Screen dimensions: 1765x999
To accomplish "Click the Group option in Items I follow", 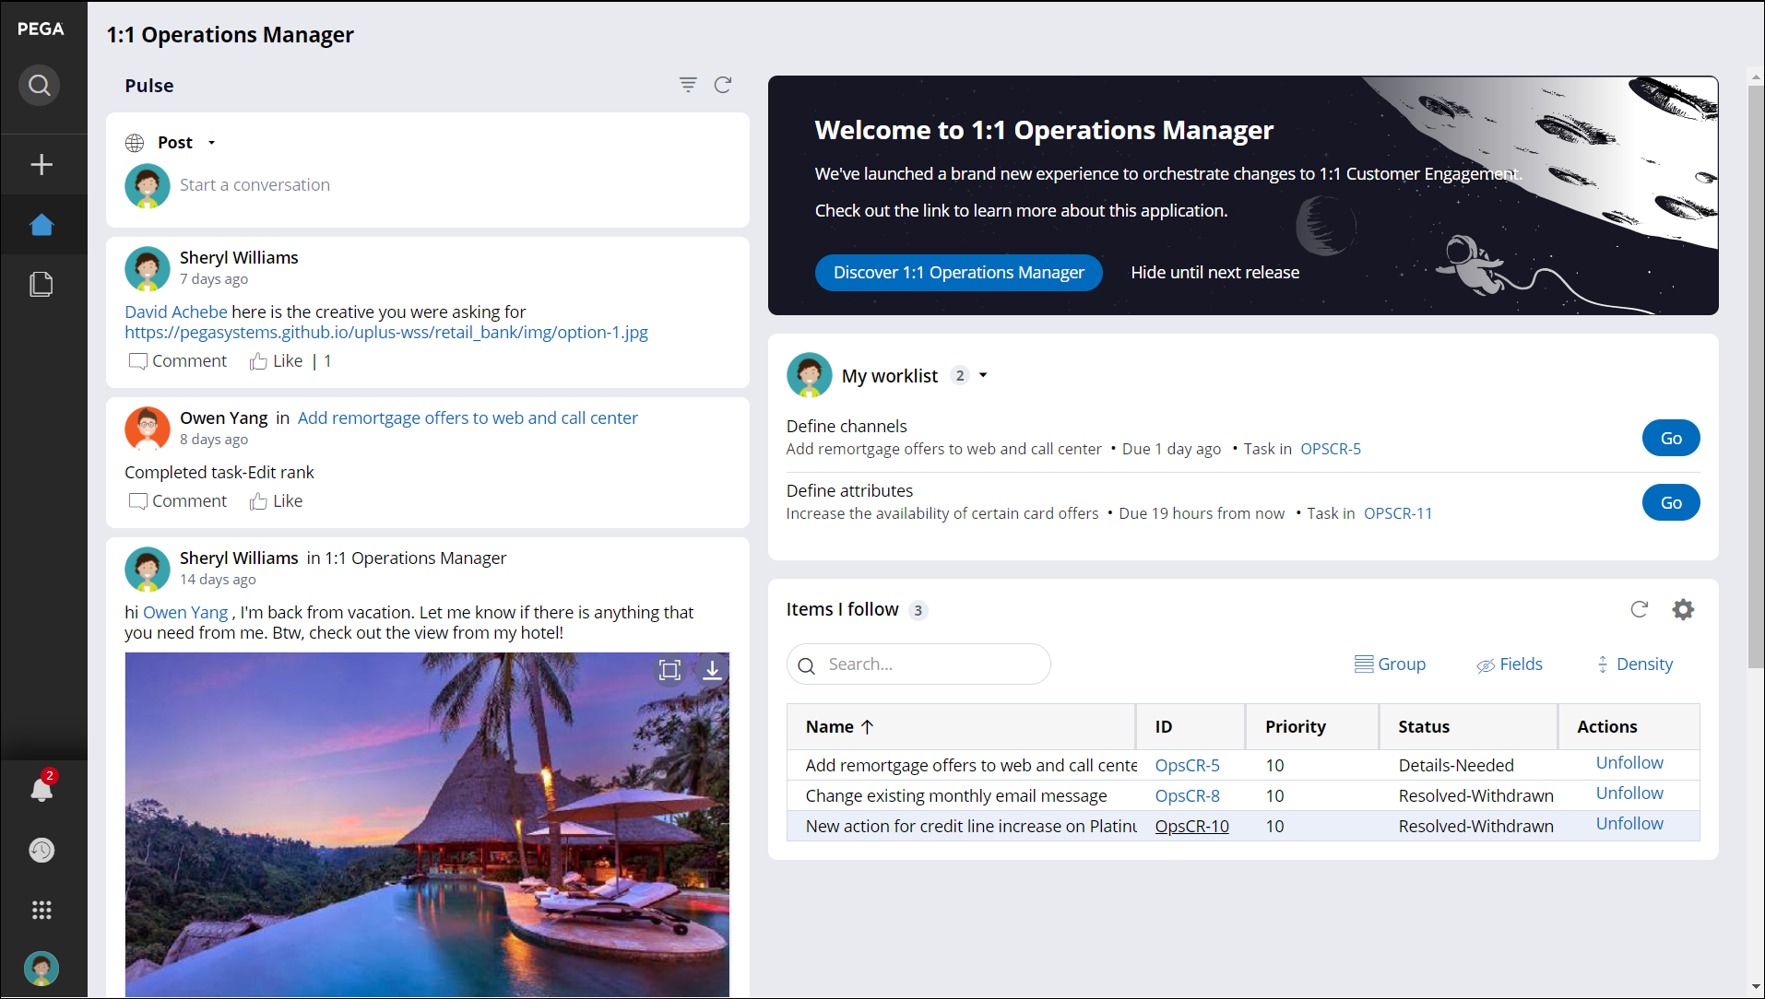I will (x=1390, y=664).
